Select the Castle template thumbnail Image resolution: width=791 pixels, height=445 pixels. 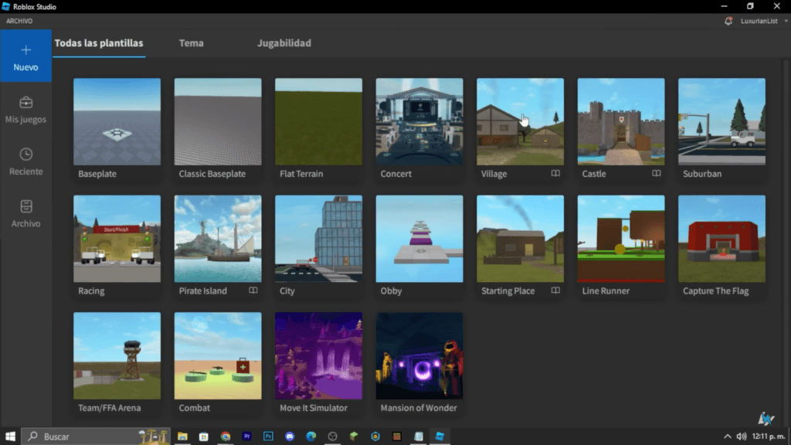pos(621,121)
